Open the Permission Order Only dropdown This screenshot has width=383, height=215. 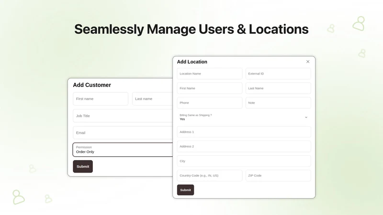point(123,150)
